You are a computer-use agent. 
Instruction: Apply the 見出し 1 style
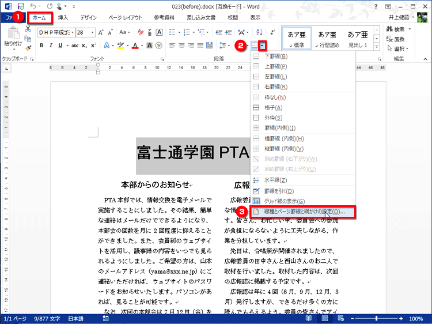[358, 39]
